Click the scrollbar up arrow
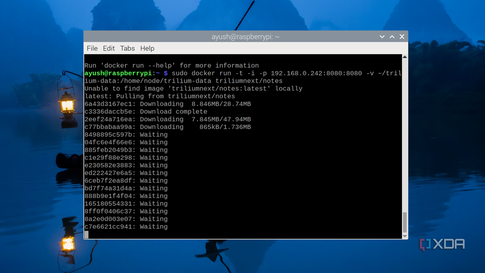485x273 pixels. 404,57
